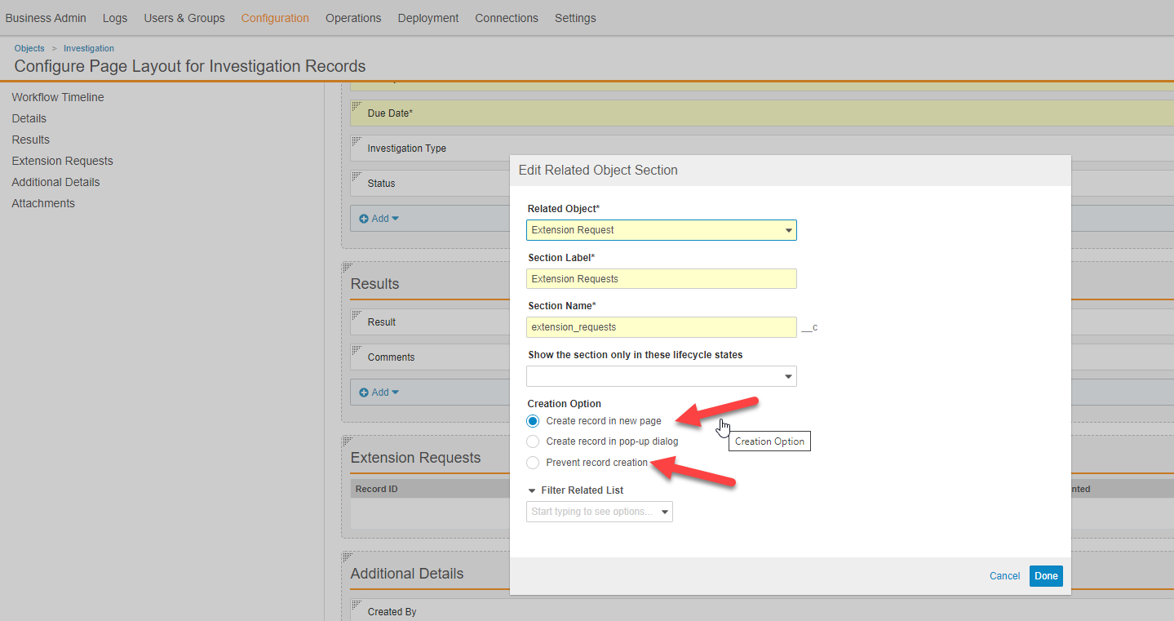Select Create record in new page option
Viewport: 1174px width, 621px height.
coord(533,421)
